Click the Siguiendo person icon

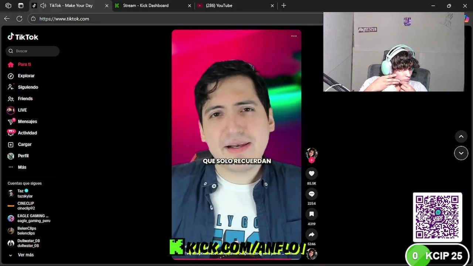point(11,87)
